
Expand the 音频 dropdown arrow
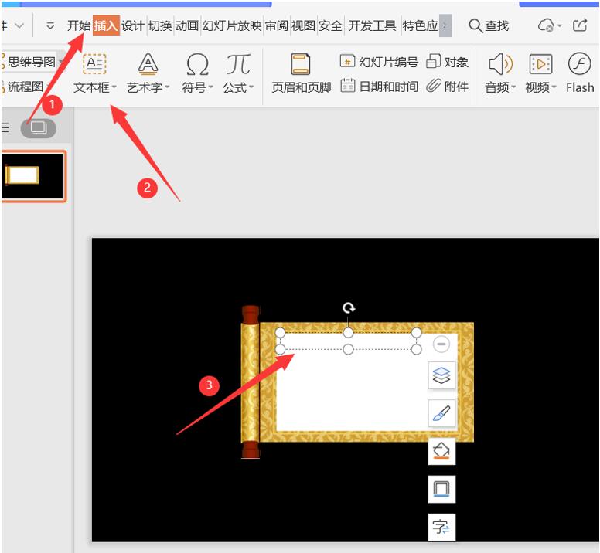point(513,87)
